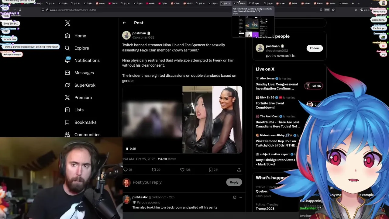Screen dimensions: 389x219
Task: Open the Zoe Spencer photo in the post
Action: (227, 119)
